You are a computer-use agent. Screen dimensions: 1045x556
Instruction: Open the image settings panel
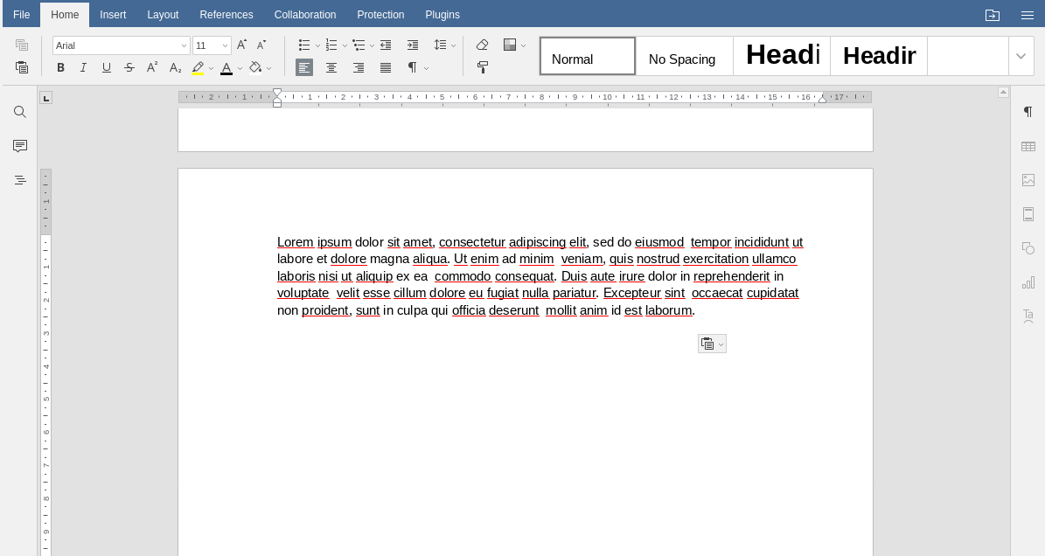pyautogui.click(x=1028, y=180)
